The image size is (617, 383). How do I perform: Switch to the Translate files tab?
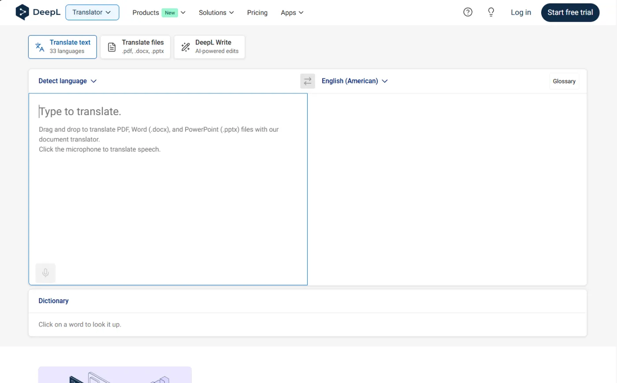[x=135, y=46]
